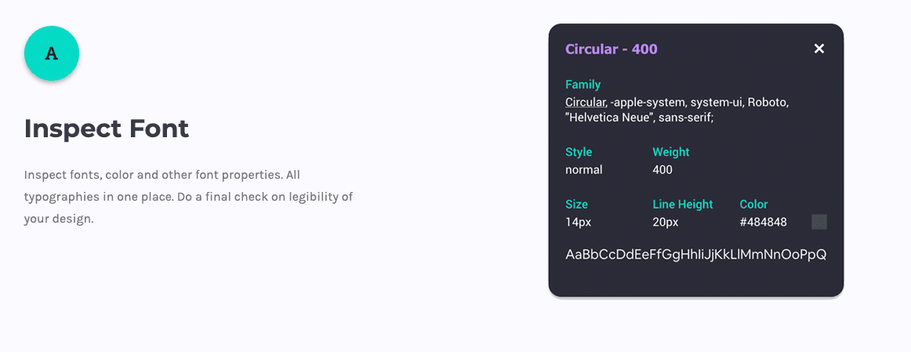Click the Style label in panel
The height and width of the screenshot is (352, 911).
click(579, 152)
